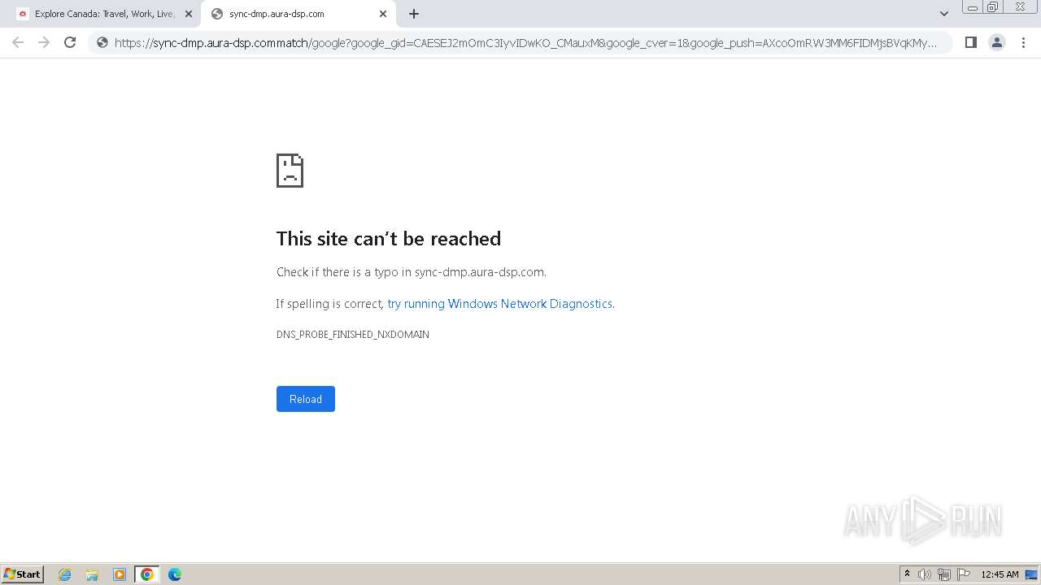Open the clock showing 12:45 AM
1041x585 pixels.
(1000, 574)
